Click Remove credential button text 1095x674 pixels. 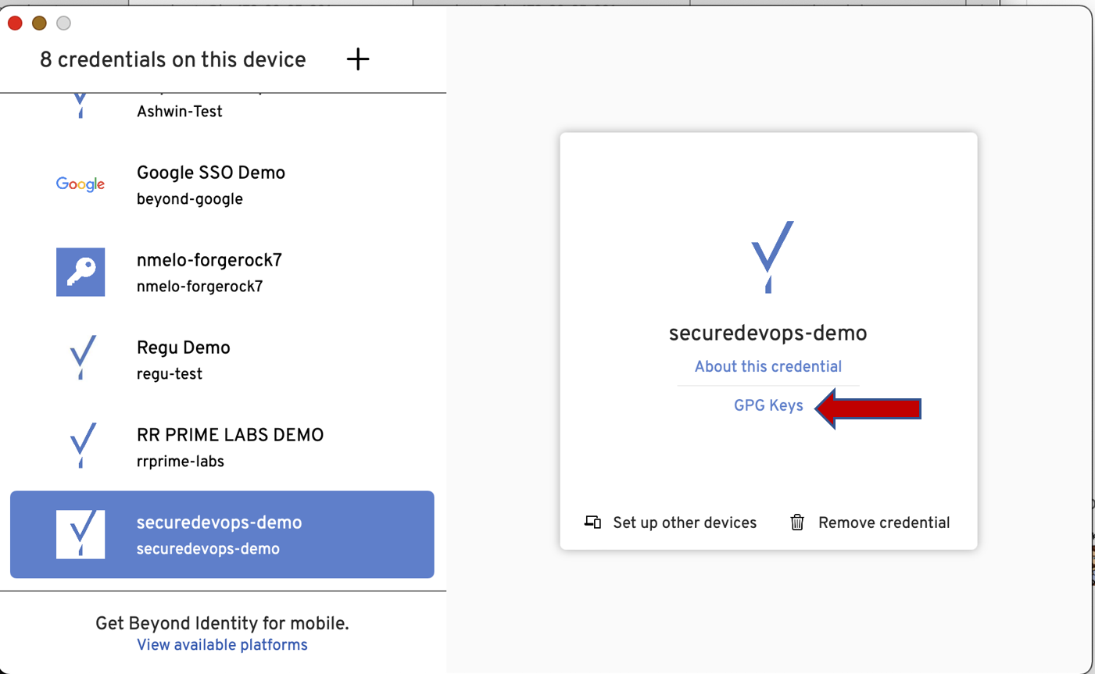click(x=883, y=523)
